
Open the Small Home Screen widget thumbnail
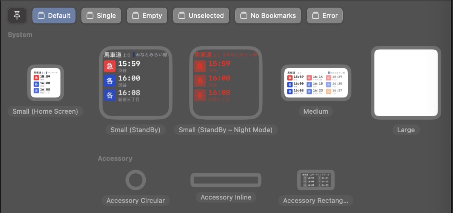click(x=45, y=83)
